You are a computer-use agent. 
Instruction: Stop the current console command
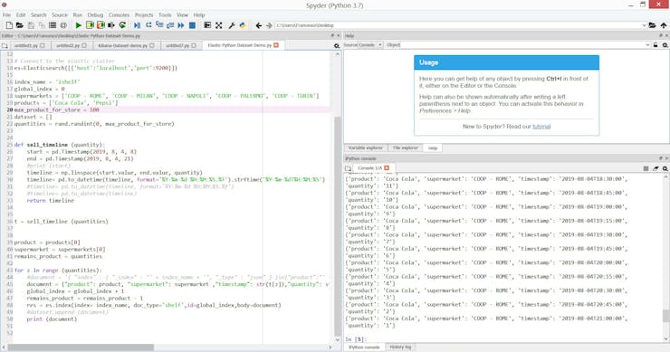(646, 168)
